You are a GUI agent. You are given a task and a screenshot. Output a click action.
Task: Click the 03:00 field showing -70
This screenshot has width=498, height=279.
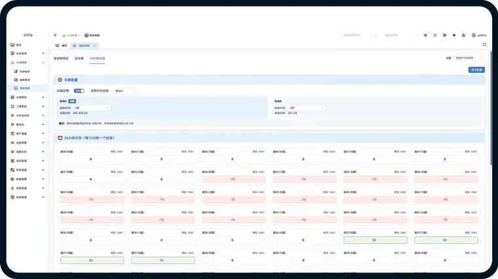coord(92,200)
